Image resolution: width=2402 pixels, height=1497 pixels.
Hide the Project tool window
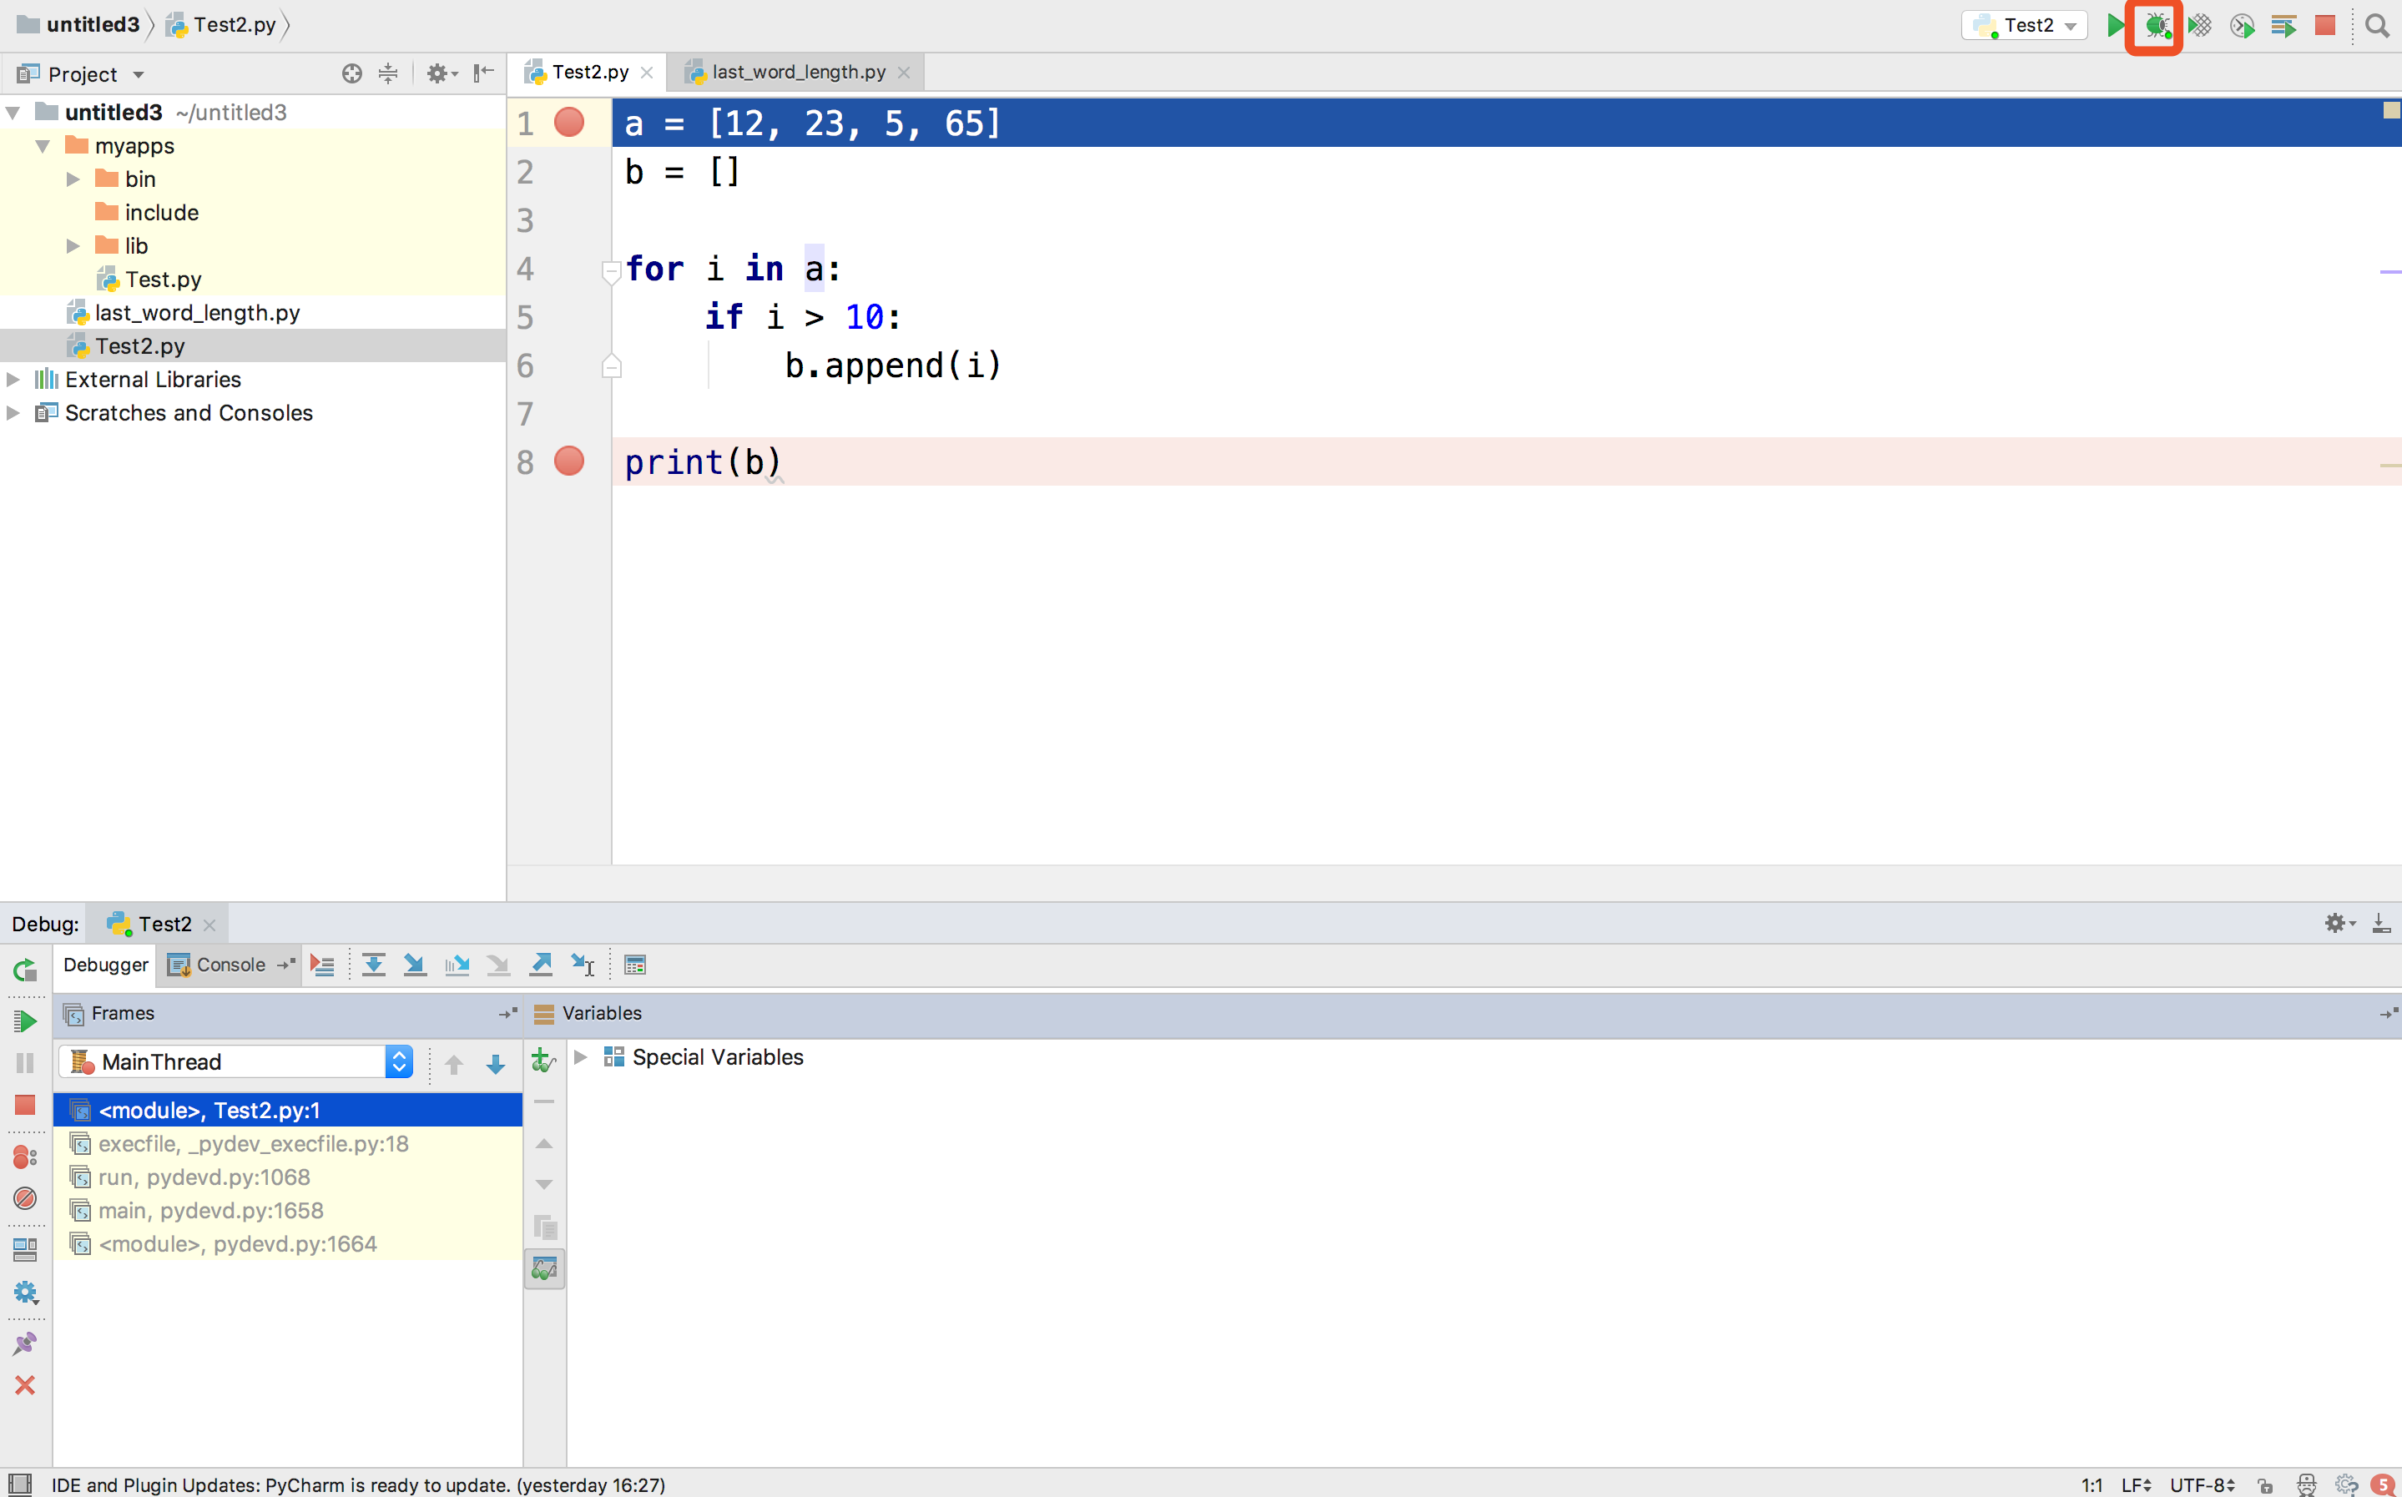click(x=484, y=73)
